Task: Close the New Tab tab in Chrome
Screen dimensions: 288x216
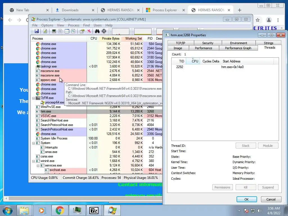Action: [x=47, y=10]
